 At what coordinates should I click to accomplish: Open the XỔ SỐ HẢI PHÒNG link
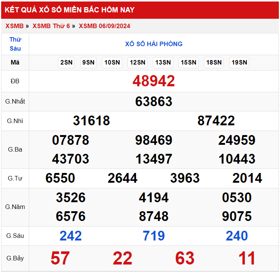pyautogui.click(x=154, y=44)
